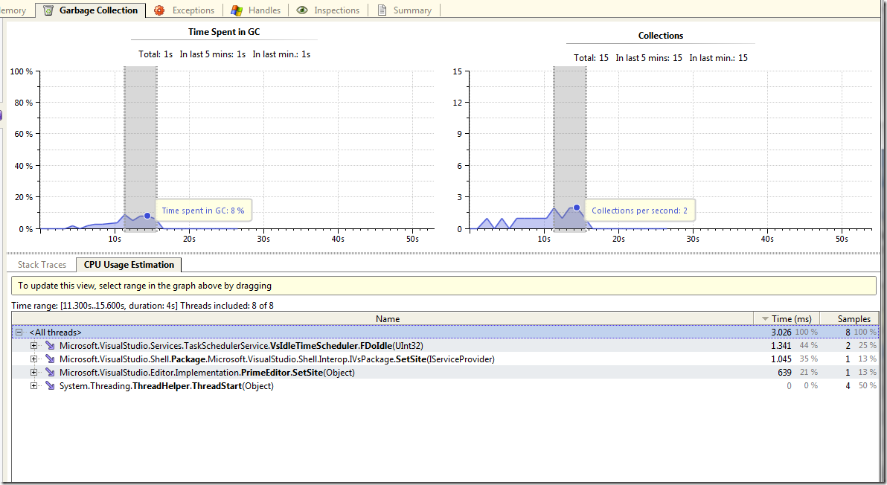Collapse the <All threads> node
887x485 pixels.
(x=19, y=333)
